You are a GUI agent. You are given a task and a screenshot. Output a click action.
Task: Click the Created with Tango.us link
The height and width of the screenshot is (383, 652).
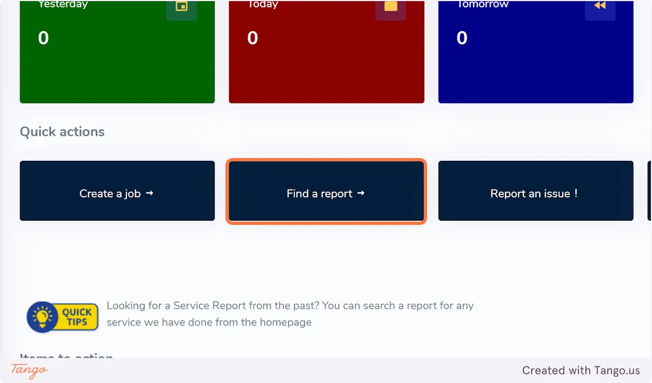[x=581, y=371]
